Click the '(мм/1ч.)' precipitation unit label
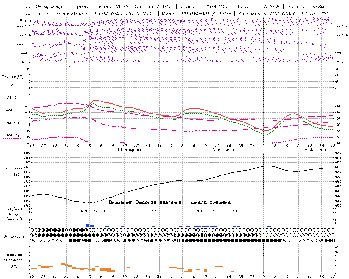 click(14, 220)
